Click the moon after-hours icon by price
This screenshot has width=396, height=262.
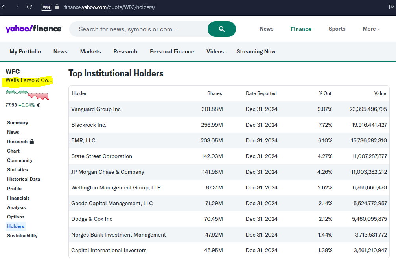39,105
